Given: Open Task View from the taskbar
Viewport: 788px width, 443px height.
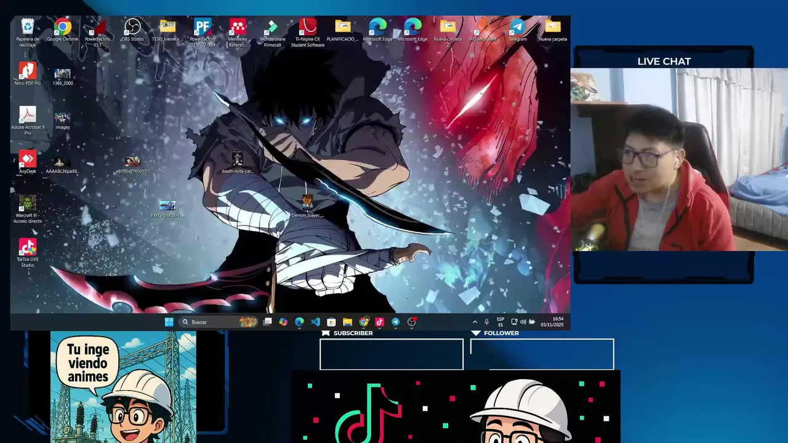Looking at the screenshot, I should [x=267, y=322].
